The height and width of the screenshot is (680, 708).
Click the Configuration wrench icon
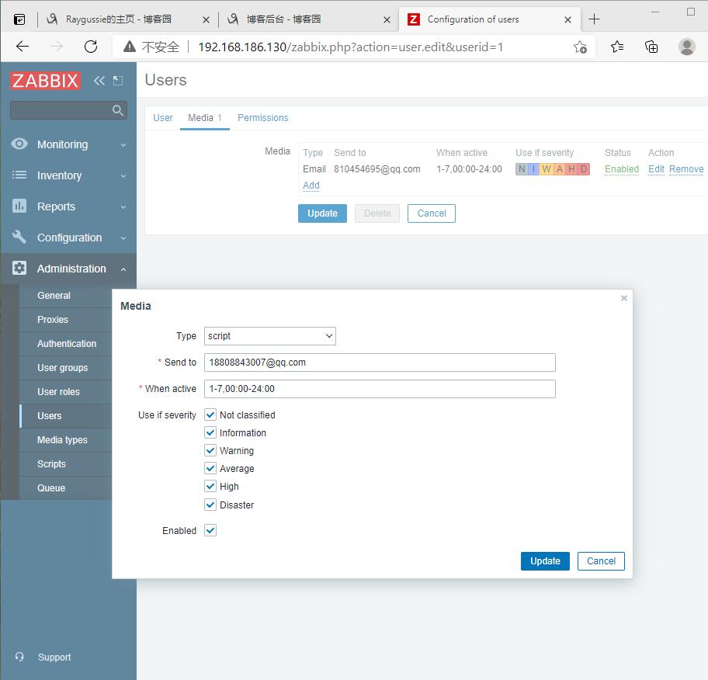(x=19, y=237)
